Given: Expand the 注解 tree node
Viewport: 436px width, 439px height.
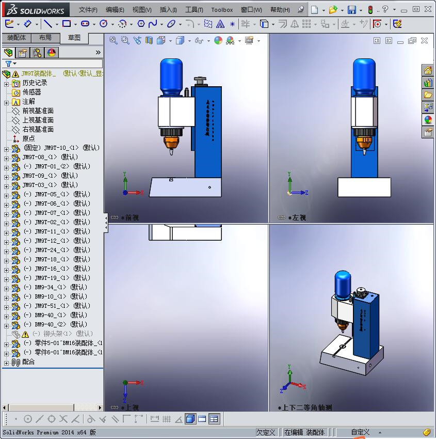Looking at the screenshot, I should click(x=6, y=102).
